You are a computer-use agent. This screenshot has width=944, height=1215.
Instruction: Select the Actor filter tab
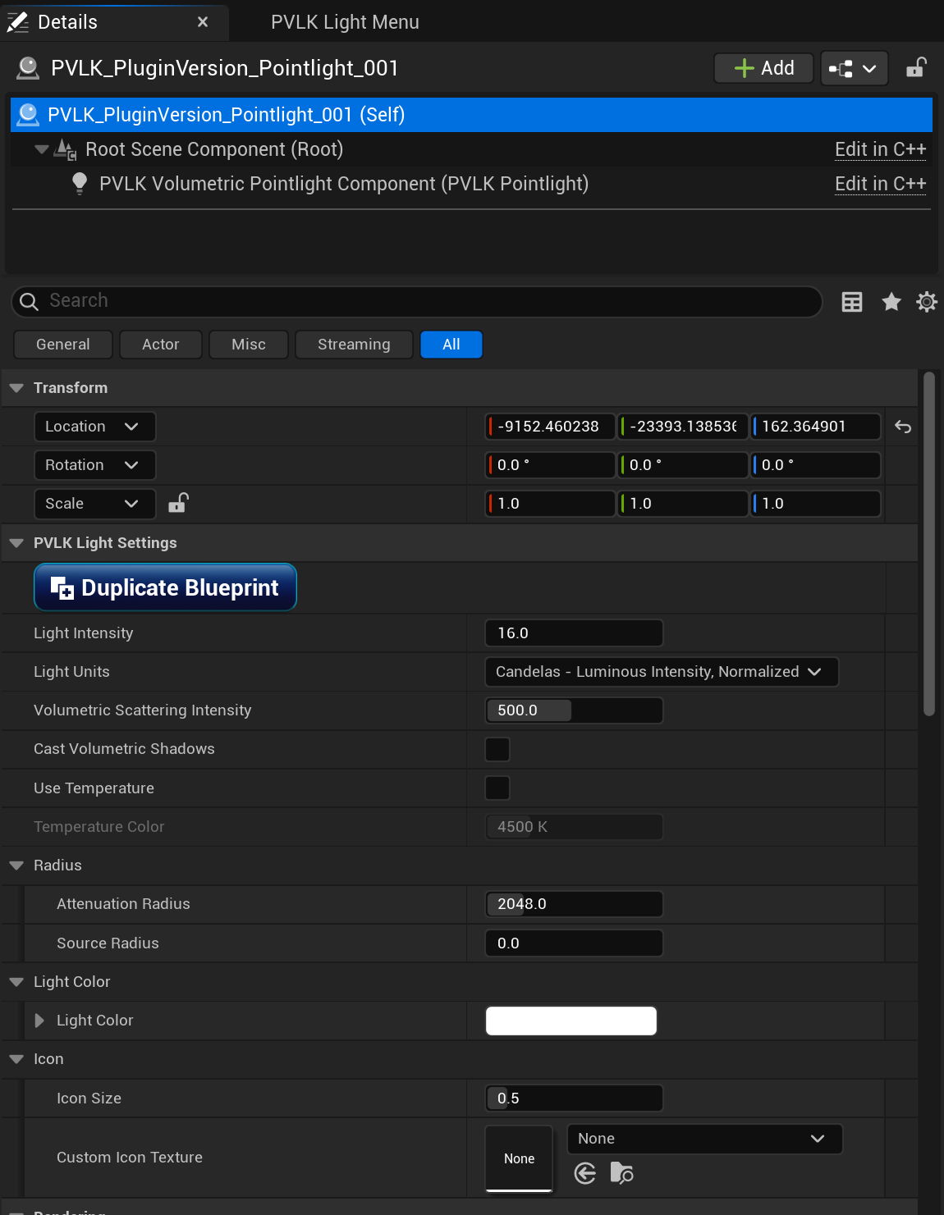point(161,345)
